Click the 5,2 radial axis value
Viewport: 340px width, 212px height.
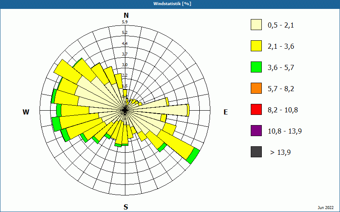(125, 33)
